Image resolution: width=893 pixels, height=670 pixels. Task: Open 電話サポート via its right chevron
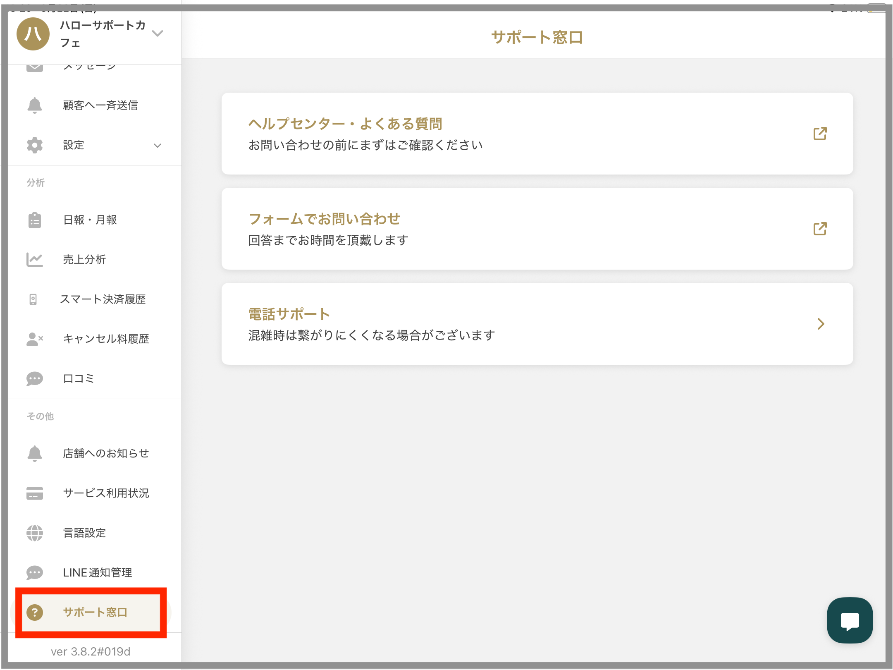tap(821, 324)
